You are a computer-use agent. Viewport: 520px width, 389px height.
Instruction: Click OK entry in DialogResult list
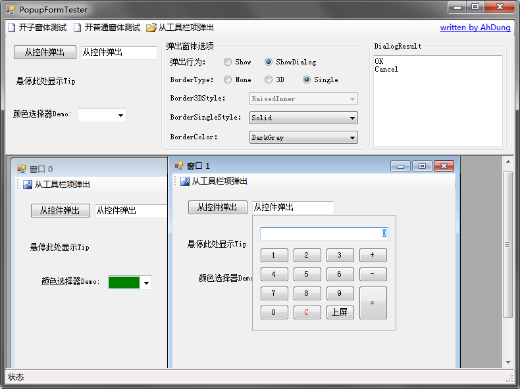[x=379, y=61]
